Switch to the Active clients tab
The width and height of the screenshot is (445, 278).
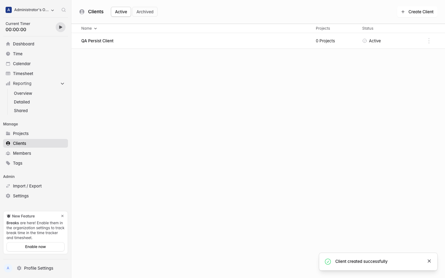coord(121,12)
